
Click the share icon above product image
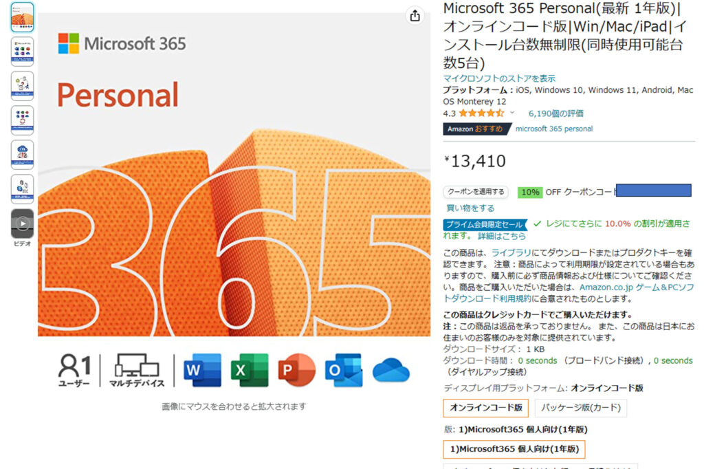415,16
